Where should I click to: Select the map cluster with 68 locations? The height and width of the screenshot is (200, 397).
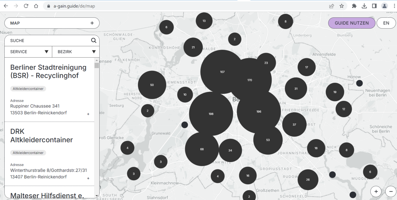202,149
